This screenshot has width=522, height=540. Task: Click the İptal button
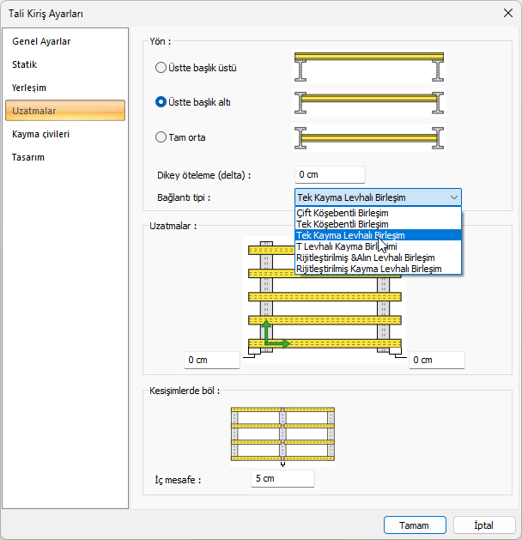483,525
